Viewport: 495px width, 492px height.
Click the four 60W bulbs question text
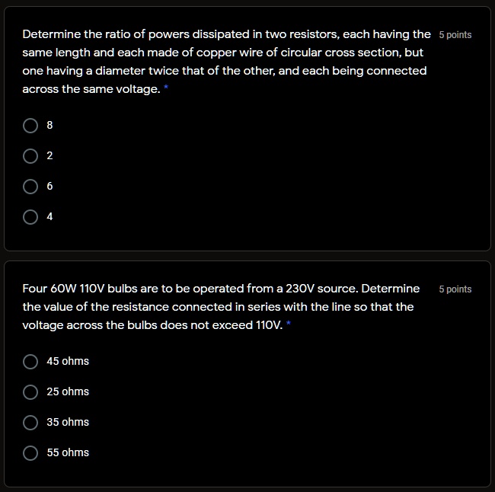221,307
